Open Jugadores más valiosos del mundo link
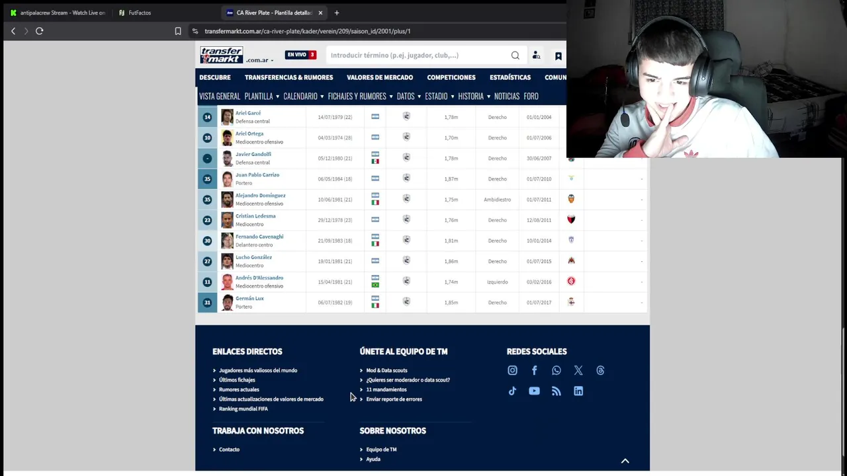 click(x=258, y=370)
